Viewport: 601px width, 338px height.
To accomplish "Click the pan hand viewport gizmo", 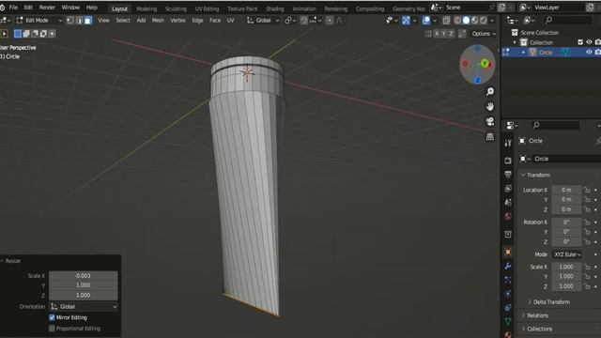I will [x=490, y=106].
